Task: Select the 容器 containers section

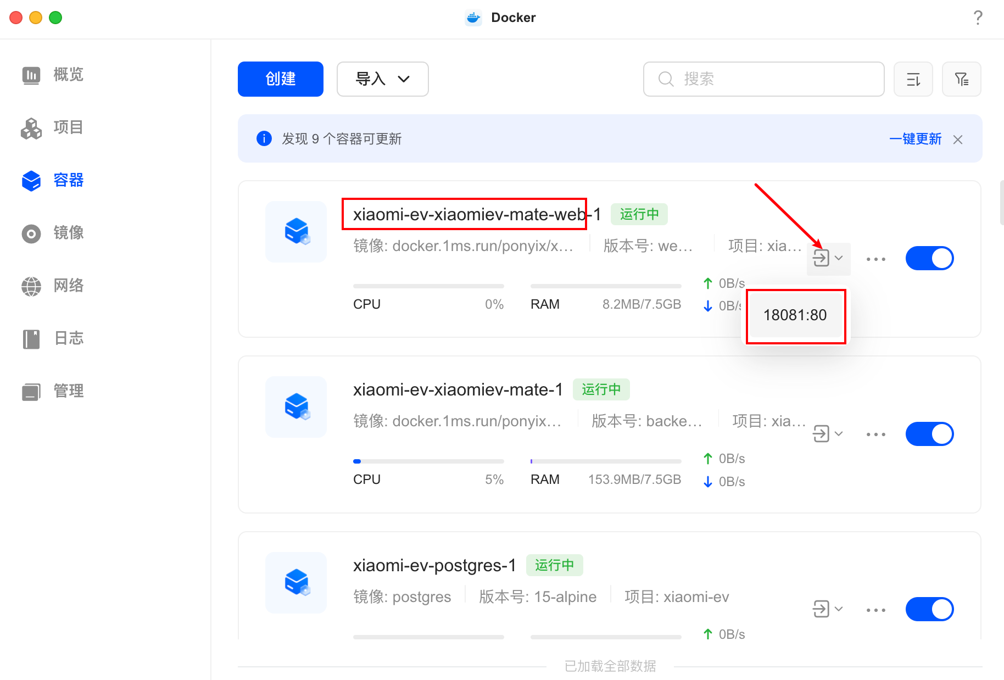Action: 53,180
